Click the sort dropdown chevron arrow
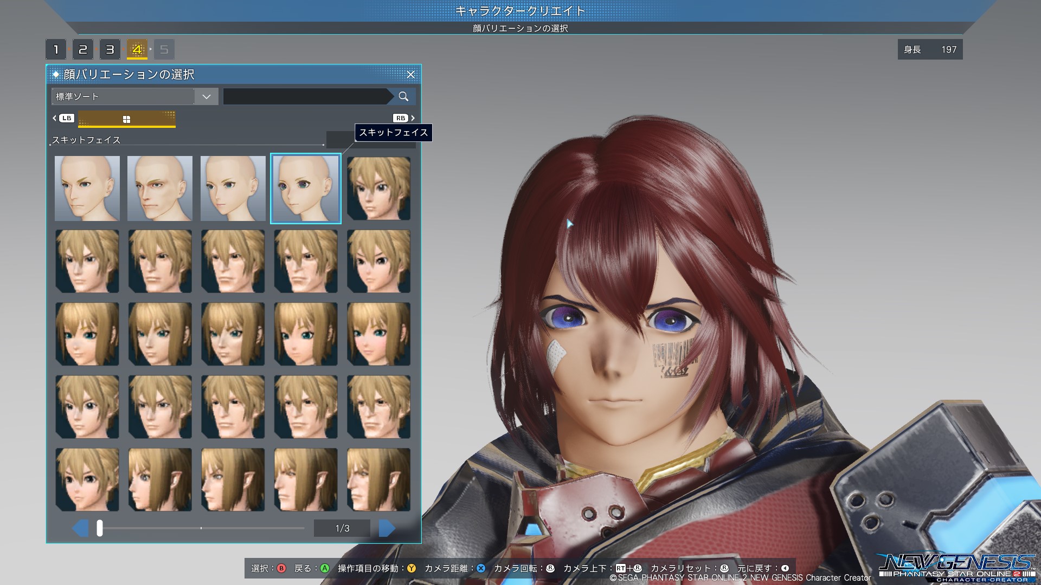The image size is (1041, 585). pos(206,96)
